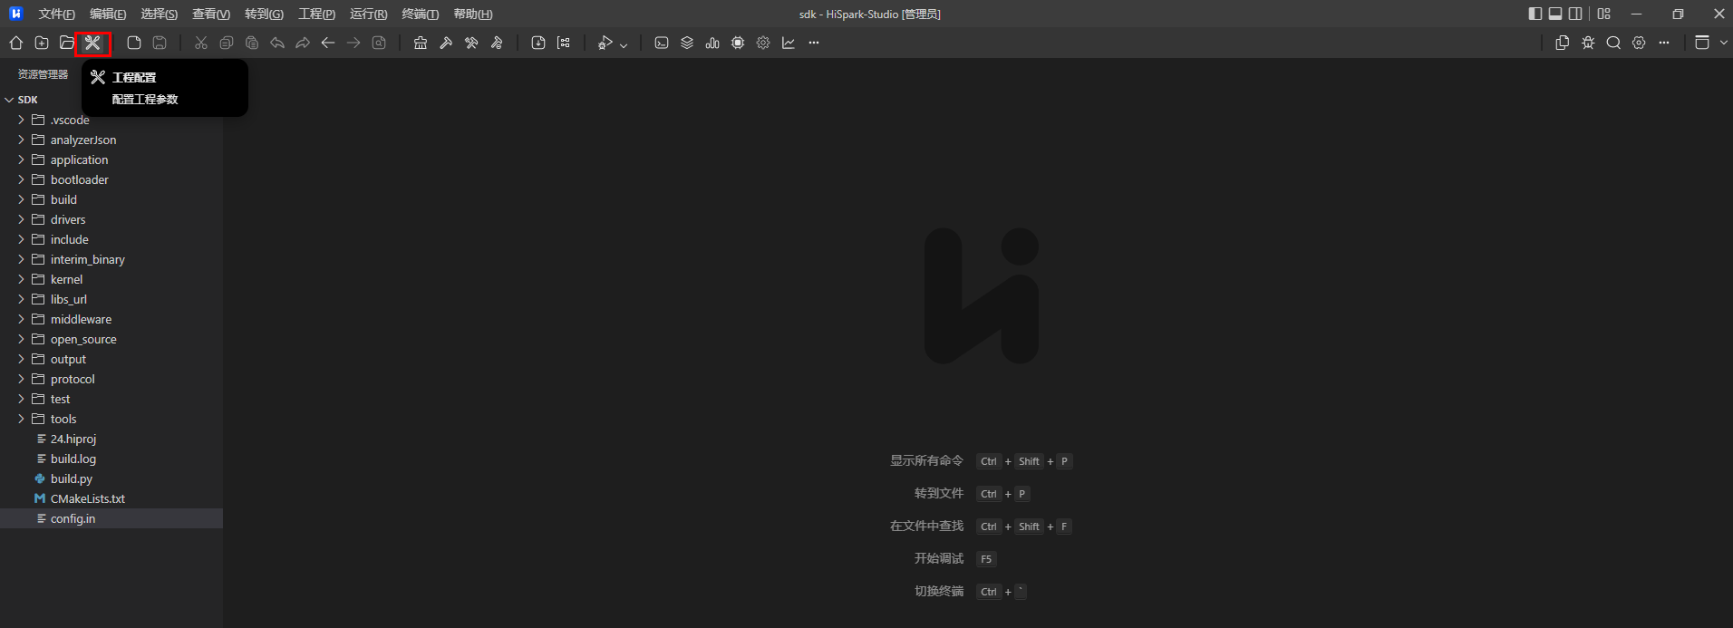Open the 文件(F) menu

coord(57,14)
